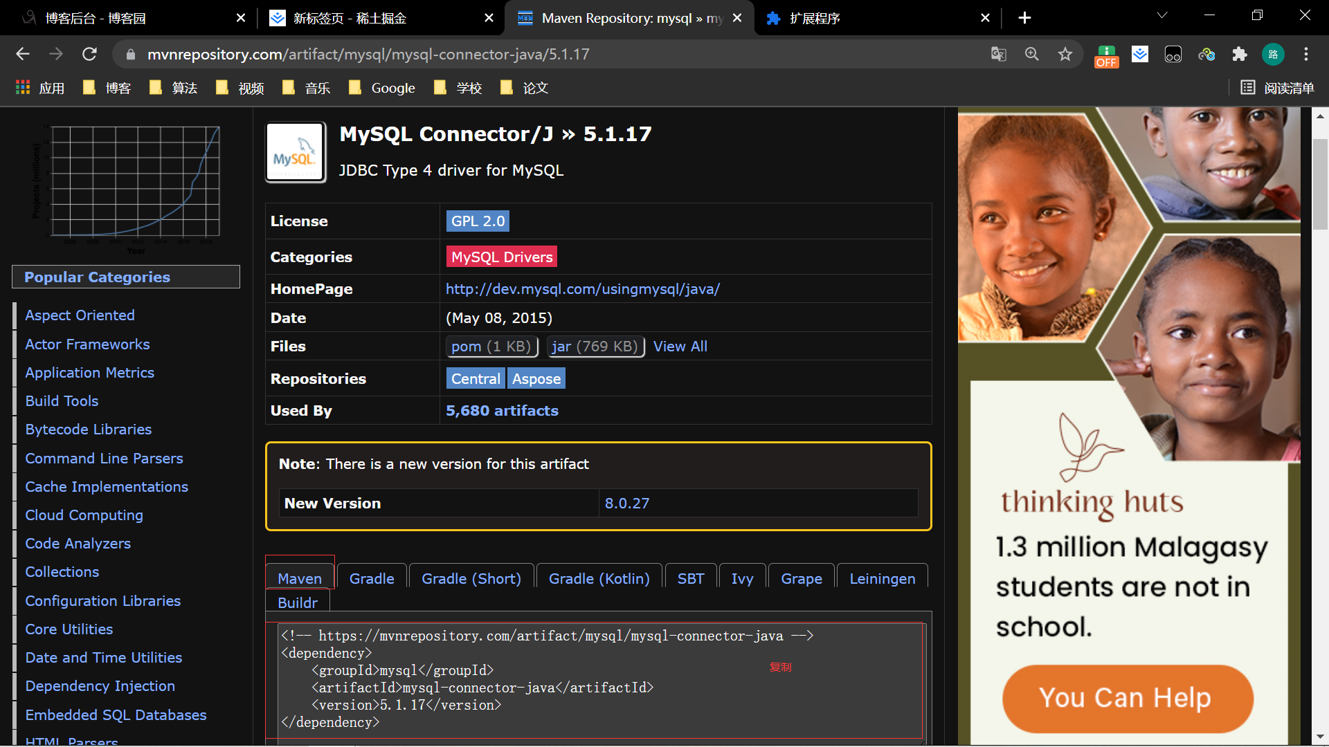Open the reading list button
Screen dimensions: 1329x747
[x=1277, y=88]
